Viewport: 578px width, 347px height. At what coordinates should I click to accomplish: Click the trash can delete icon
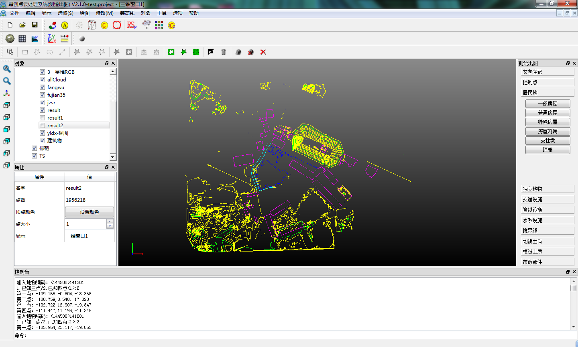224,52
